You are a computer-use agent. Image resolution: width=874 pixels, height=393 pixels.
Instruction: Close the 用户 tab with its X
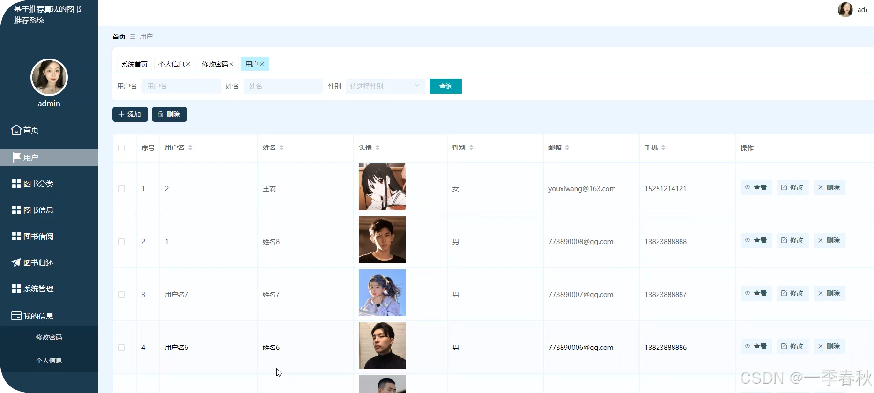click(x=262, y=64)
